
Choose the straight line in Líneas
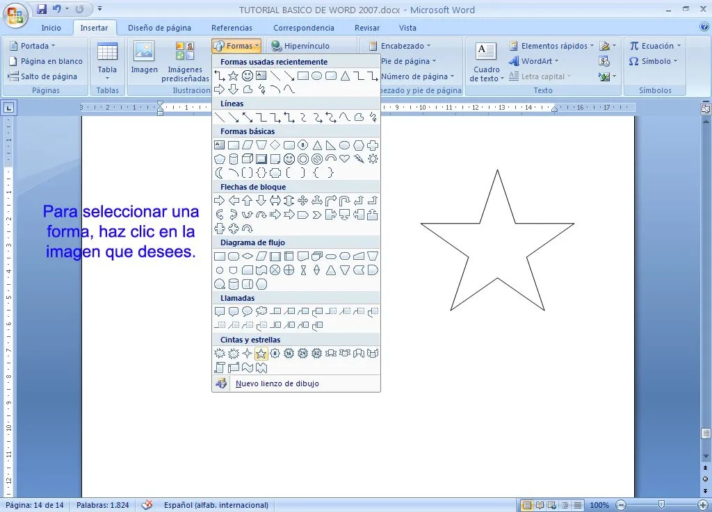pos(219,117)
